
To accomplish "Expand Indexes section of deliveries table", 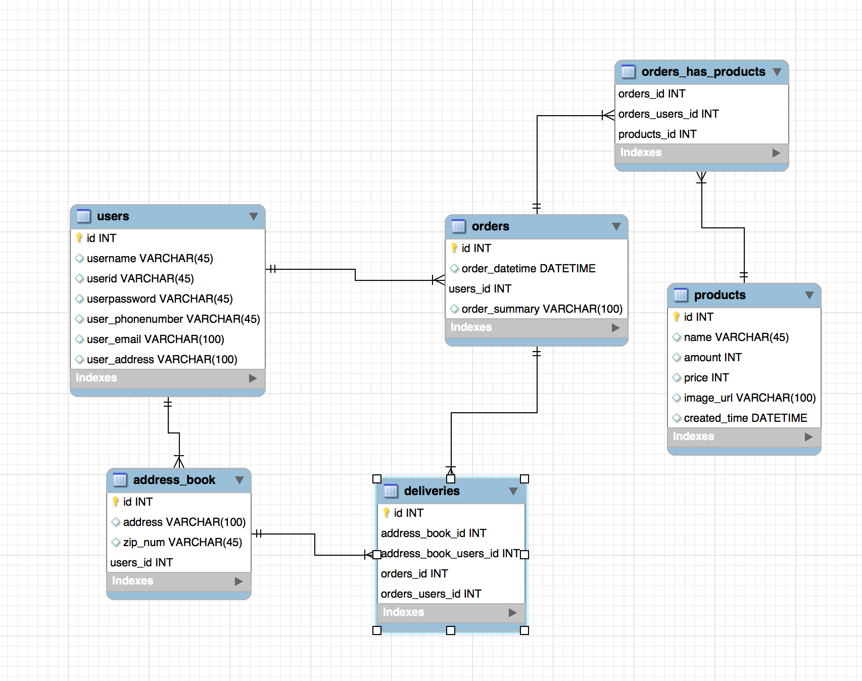I will coord(512,612).
